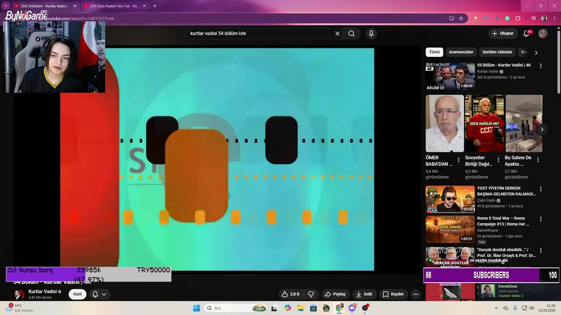Open Chrome three-dot menu

tap(554, 18)
